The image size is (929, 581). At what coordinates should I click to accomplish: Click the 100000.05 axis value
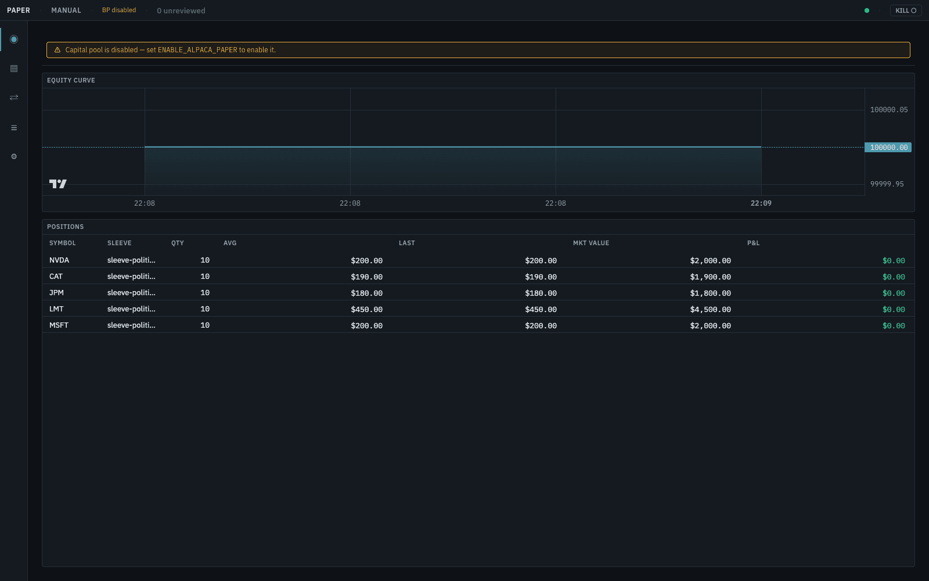click(x=889, y=110)
